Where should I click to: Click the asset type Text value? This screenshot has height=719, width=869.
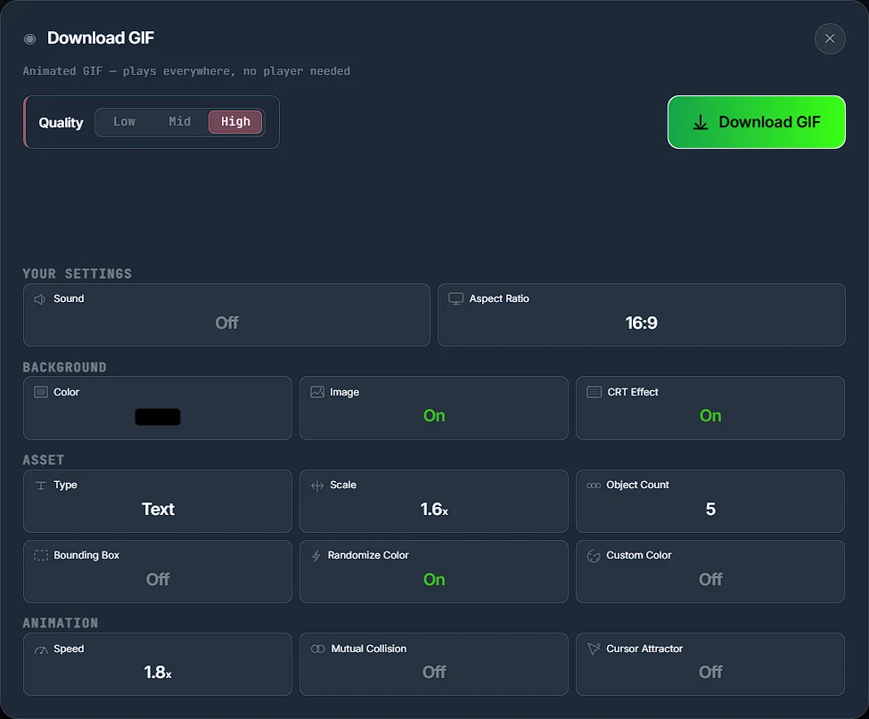(x=158, y=509)
